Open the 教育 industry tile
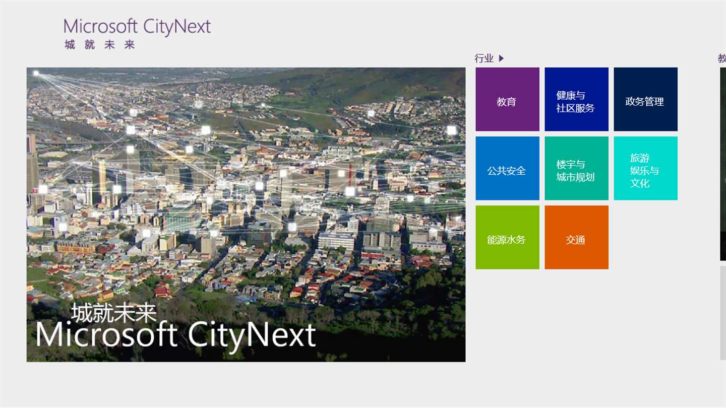Viewport: 726px width, 408px height. click(x=507, y=99)
